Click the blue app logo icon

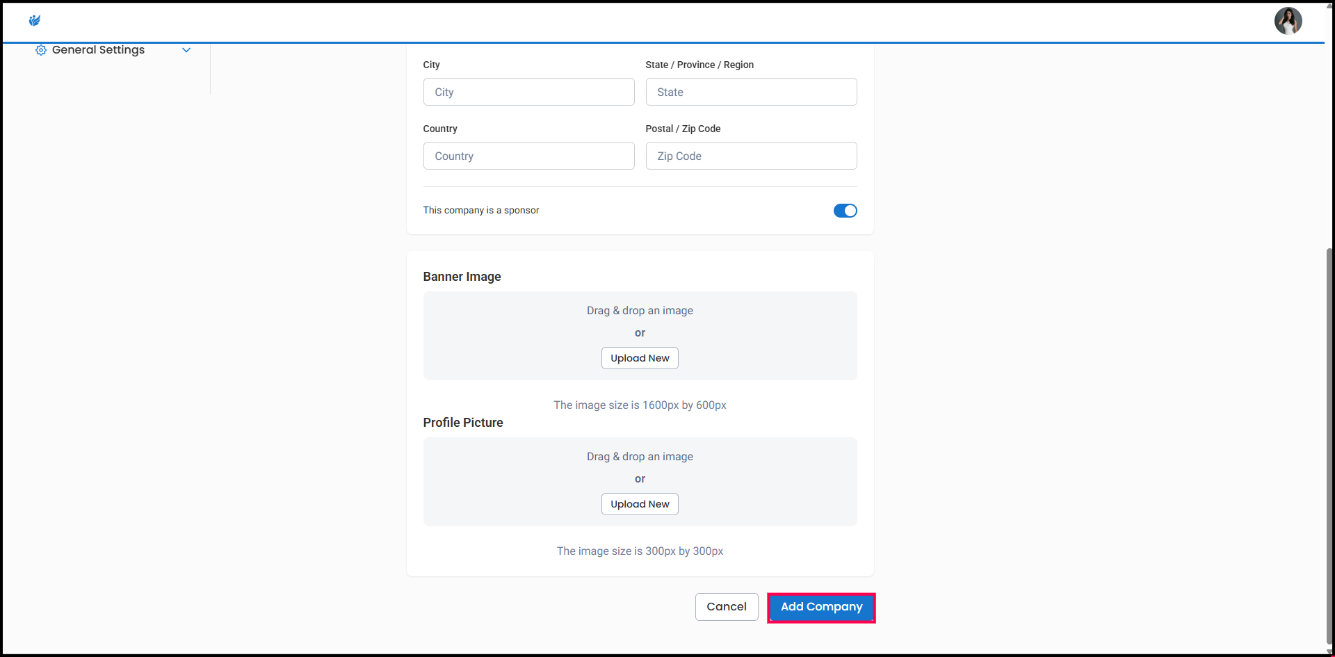click(35, 21)
